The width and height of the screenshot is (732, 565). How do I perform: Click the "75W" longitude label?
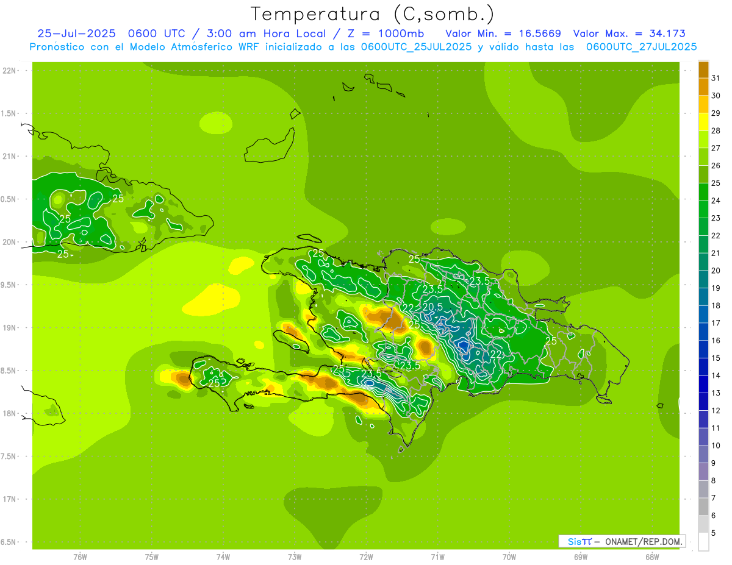tap(152, 556)
